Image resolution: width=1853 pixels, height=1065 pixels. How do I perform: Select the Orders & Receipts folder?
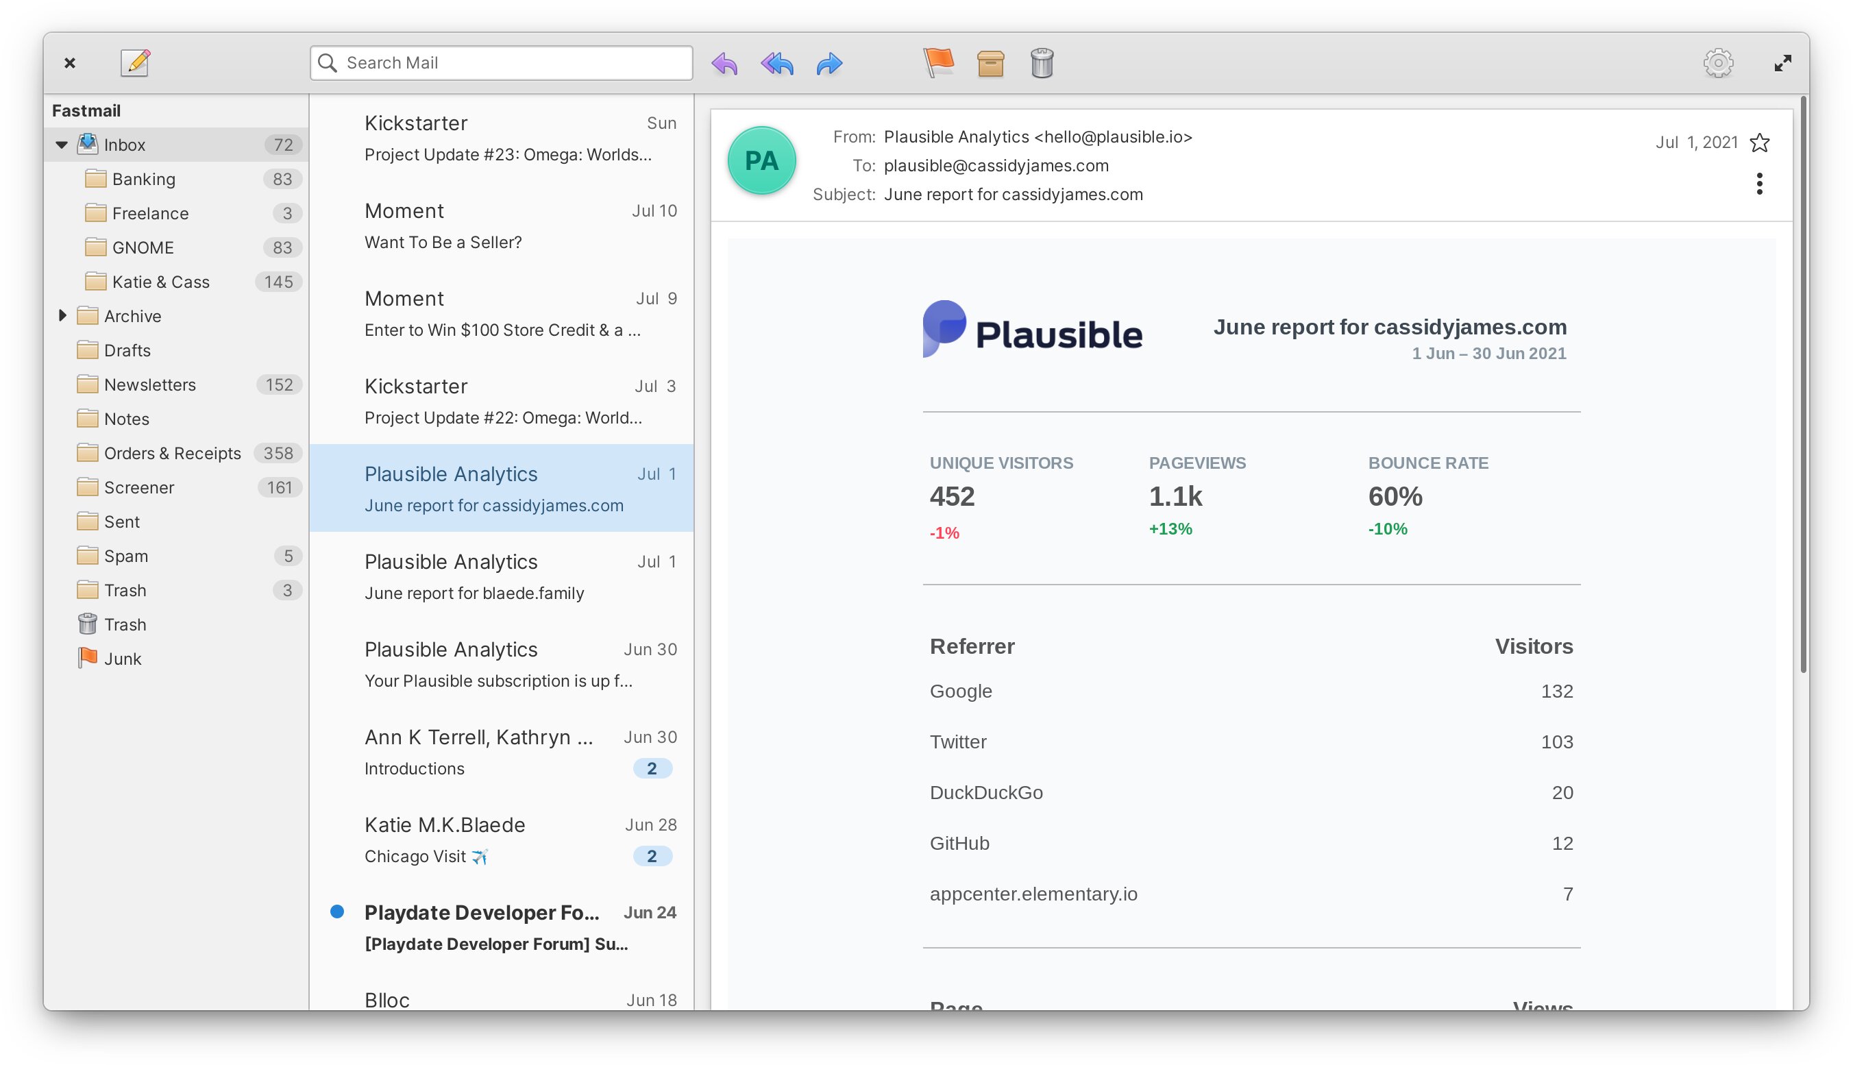coord(172,454)
